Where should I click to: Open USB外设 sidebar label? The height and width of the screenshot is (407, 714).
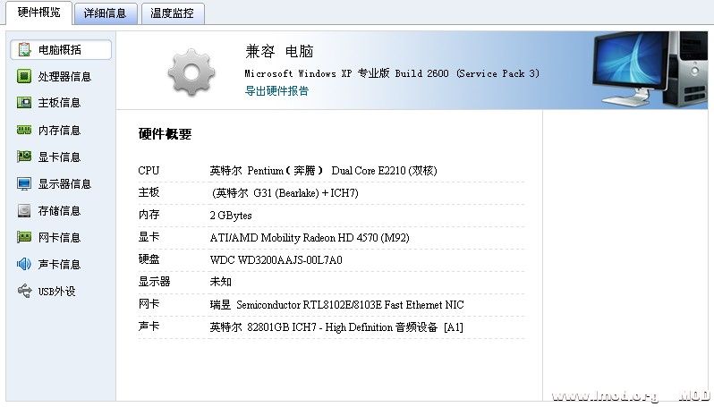[x=57, y=292]
